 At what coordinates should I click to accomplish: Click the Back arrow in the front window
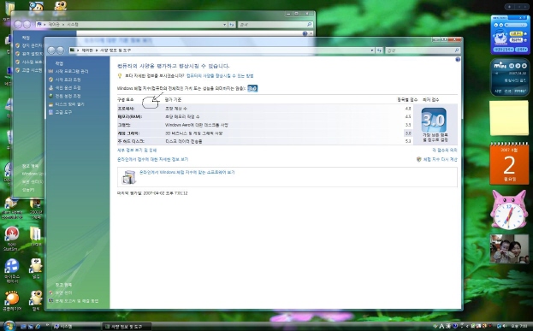[51, 50]
